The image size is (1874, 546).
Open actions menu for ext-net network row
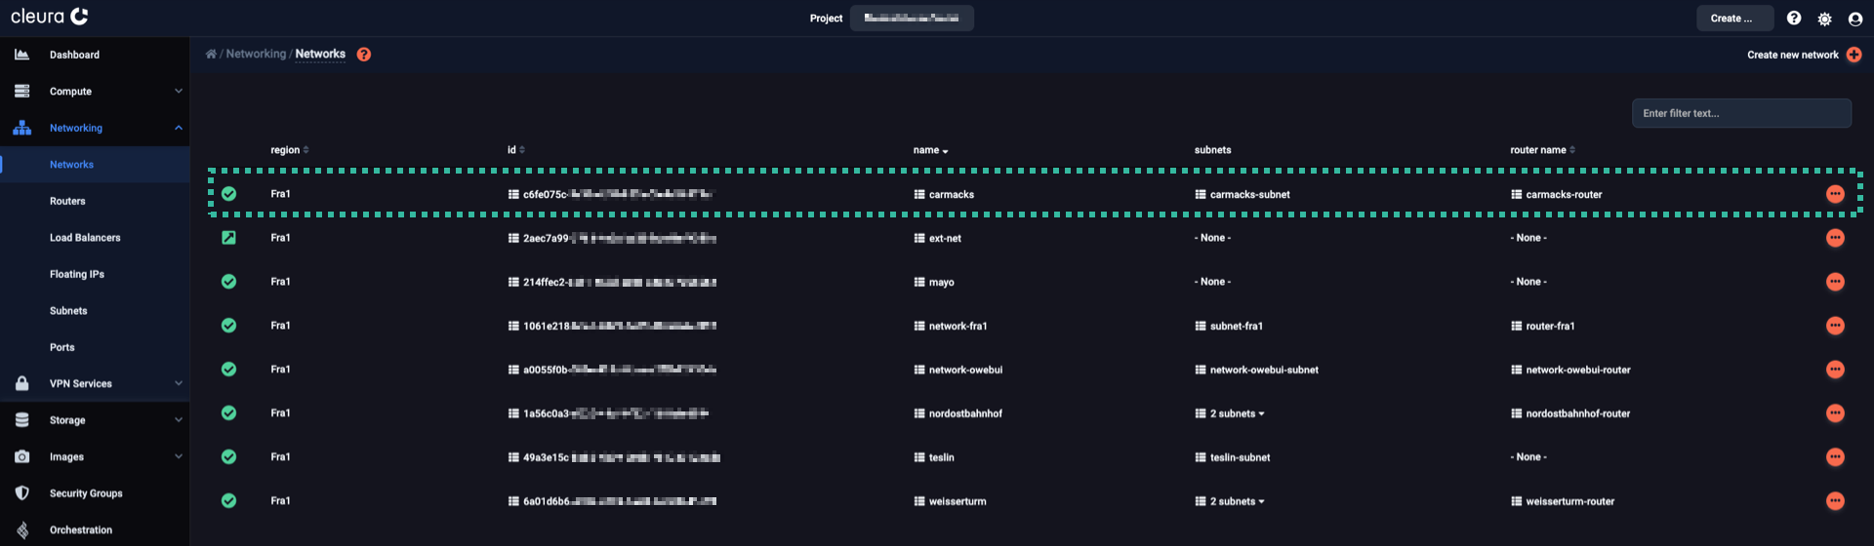coord(1835,238)
